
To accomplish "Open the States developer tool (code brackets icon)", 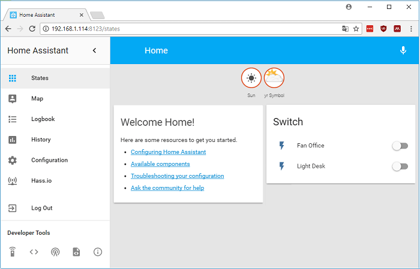I will point(34,252).
